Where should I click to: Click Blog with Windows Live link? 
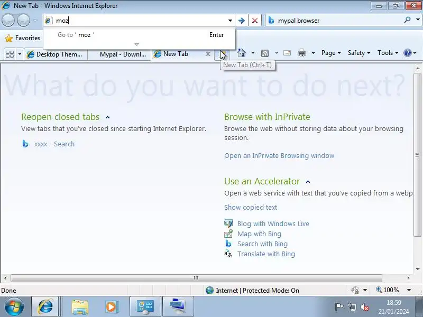[x=273, y=223]
